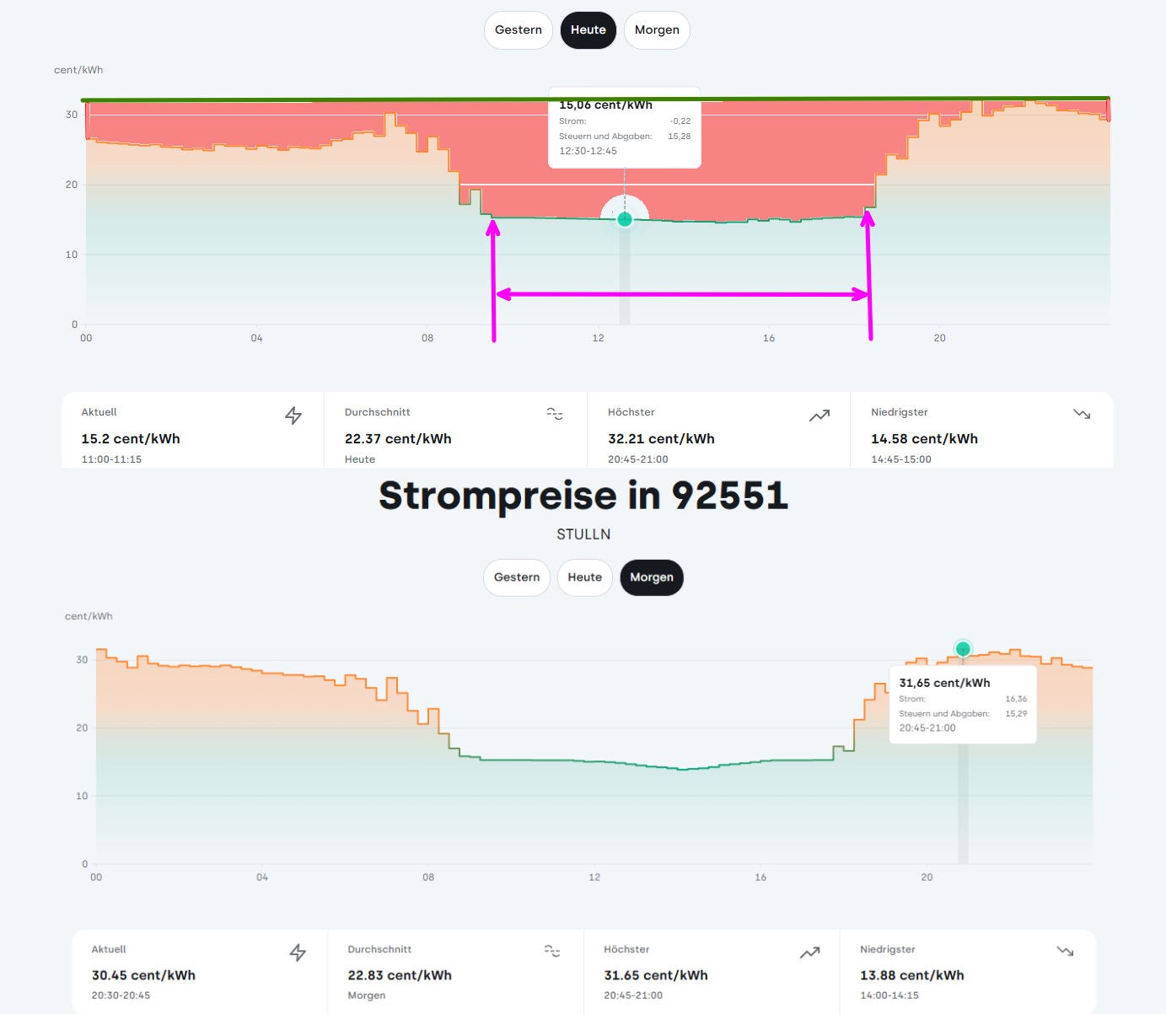Click tooltip time range 12:30-12:45
The width and height of the screenshot is (1166, 1014).
tap(588, 151)
